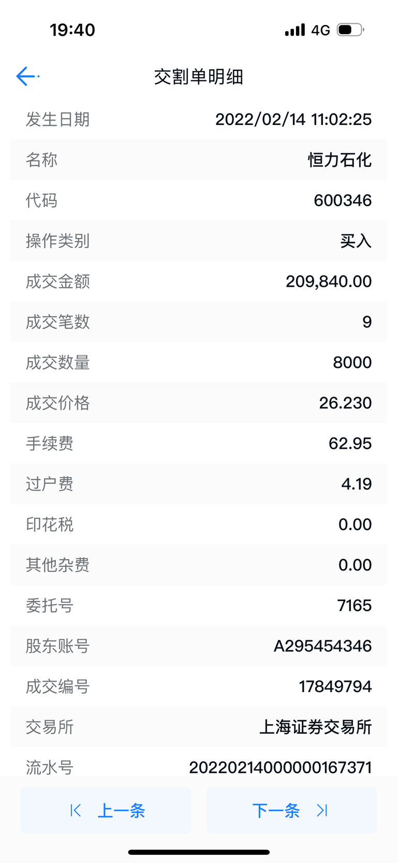
Task: Tap the stock code 600346
Action: [x=343, y=200]
